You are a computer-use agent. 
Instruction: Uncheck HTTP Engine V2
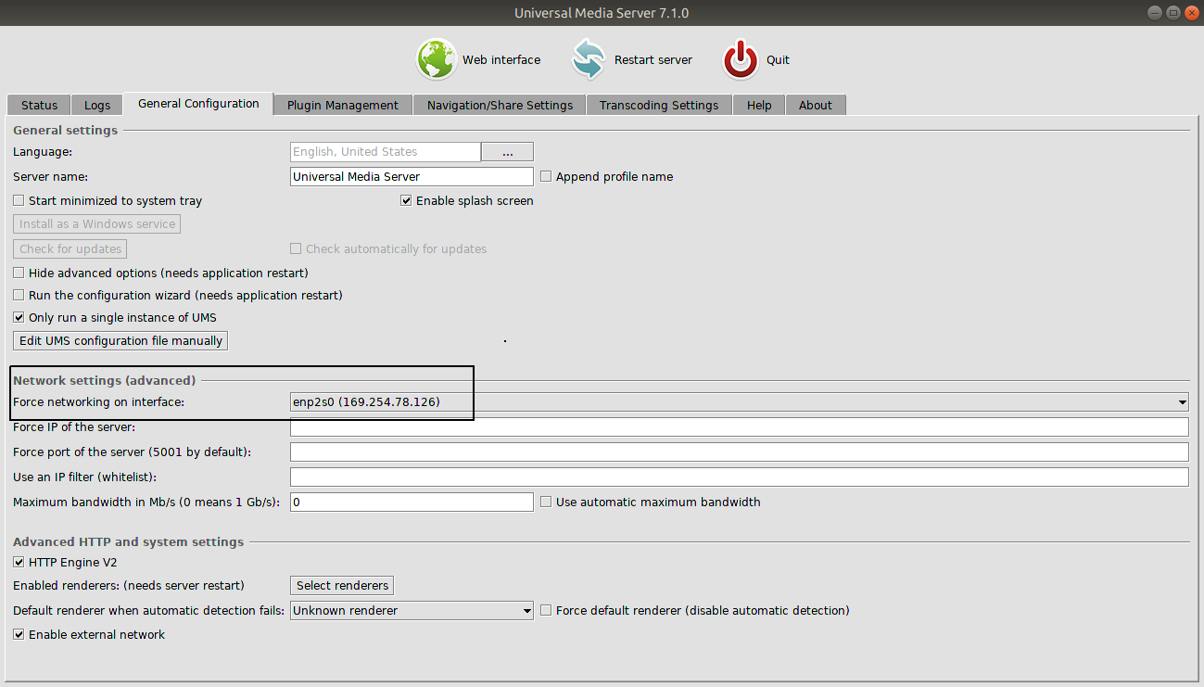click(19, 562)
